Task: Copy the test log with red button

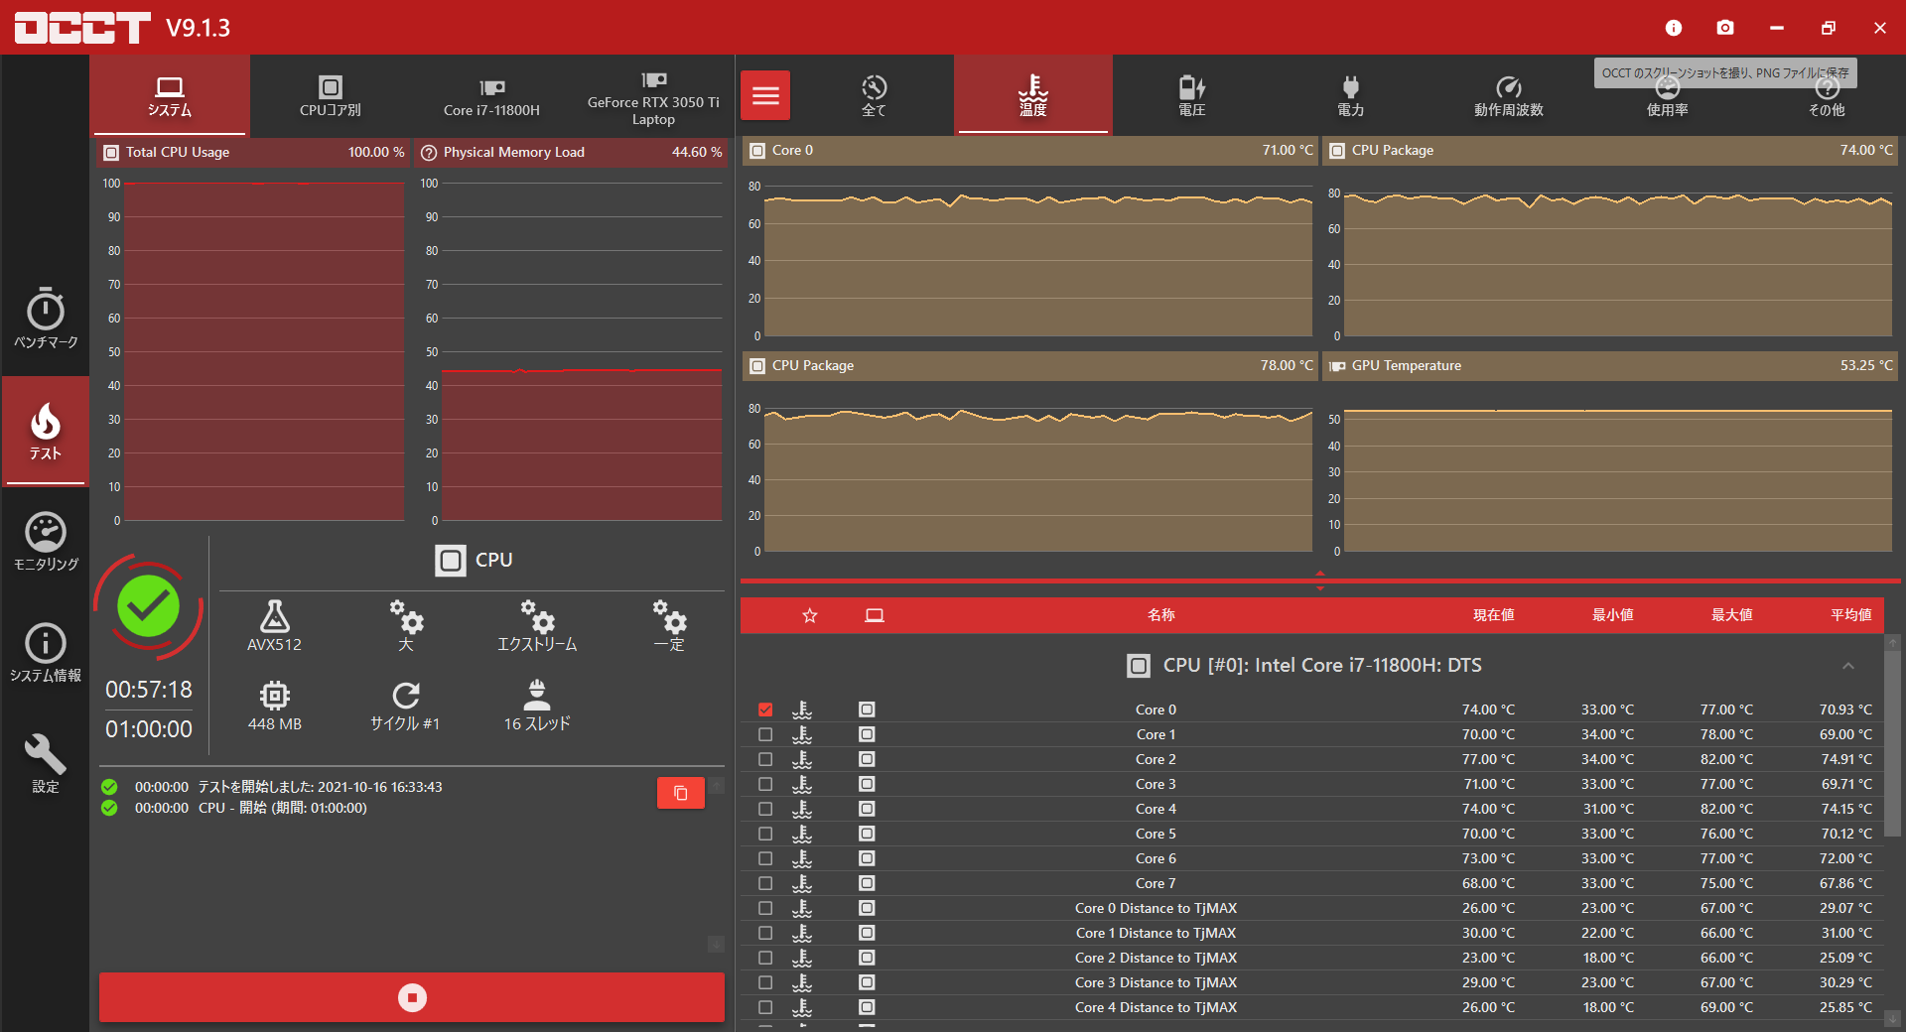Action: pos(681,793)
